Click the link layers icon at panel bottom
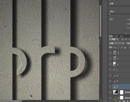Screen dimensions: 130x102 pos(116,101)
